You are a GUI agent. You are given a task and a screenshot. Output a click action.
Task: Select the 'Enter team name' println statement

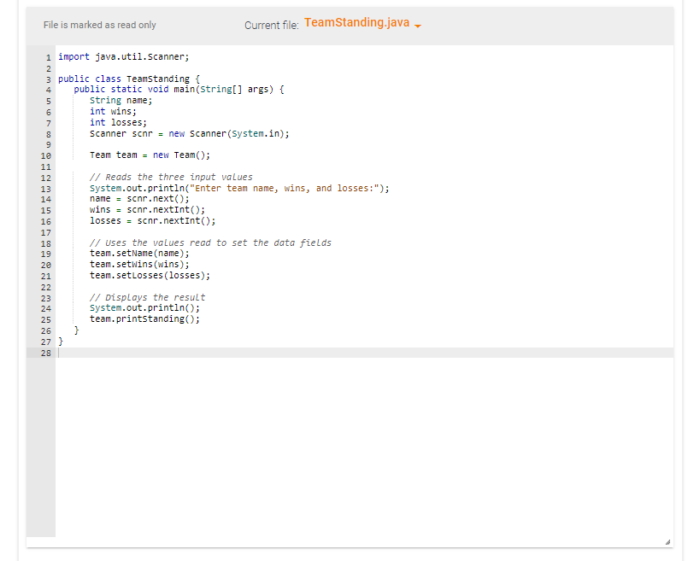239,187
